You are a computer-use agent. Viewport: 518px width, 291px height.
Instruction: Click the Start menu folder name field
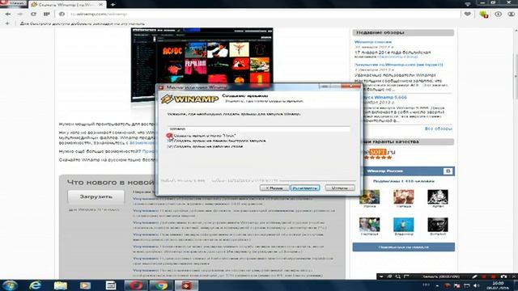[259, 129]
